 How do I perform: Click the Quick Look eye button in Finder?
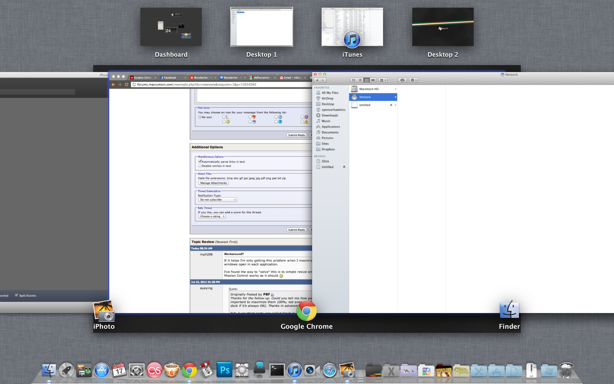(x=402, y=80)
